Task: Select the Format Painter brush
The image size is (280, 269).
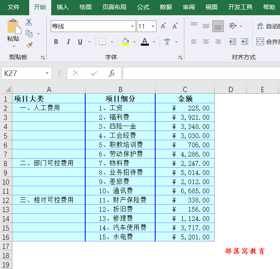Action: point(29,45)
